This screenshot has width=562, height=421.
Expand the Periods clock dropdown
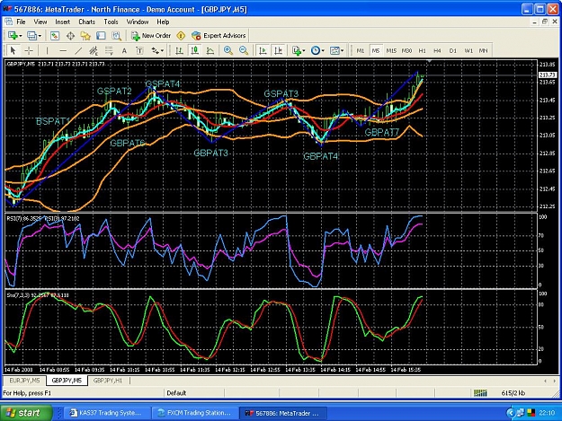point(323,51)
